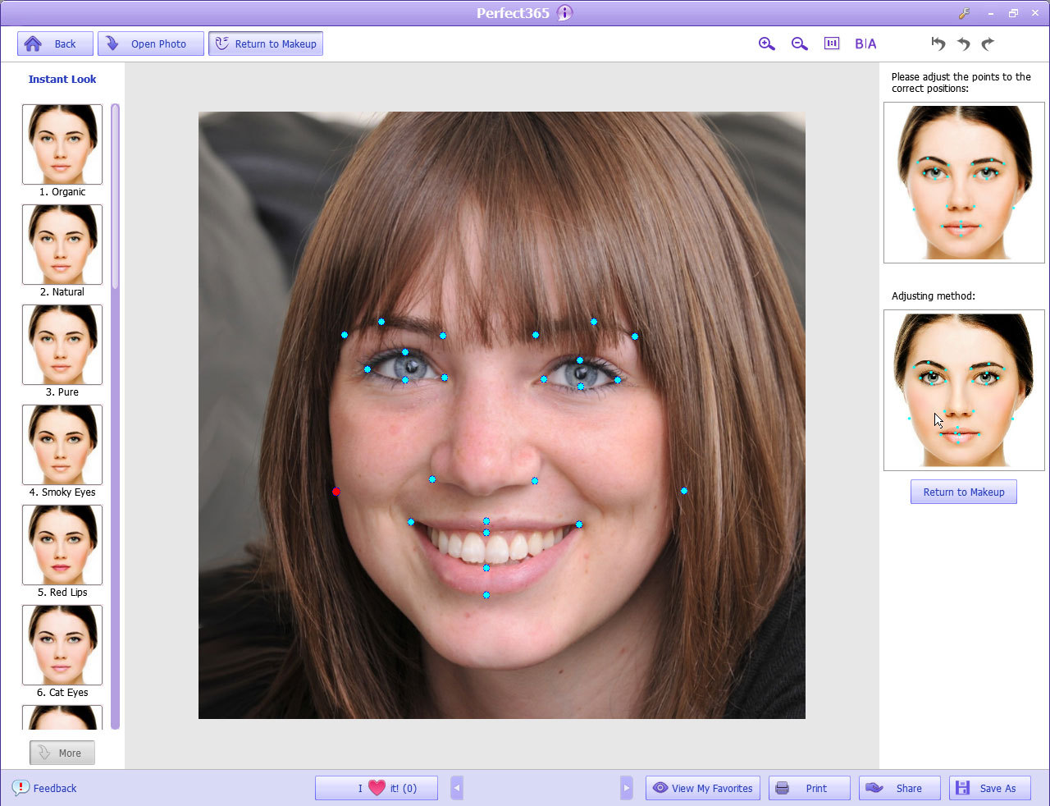This screenshot has width=1050, height=806.
Task: Click the Instant Look heading
Action: click(x=62, y=80)
